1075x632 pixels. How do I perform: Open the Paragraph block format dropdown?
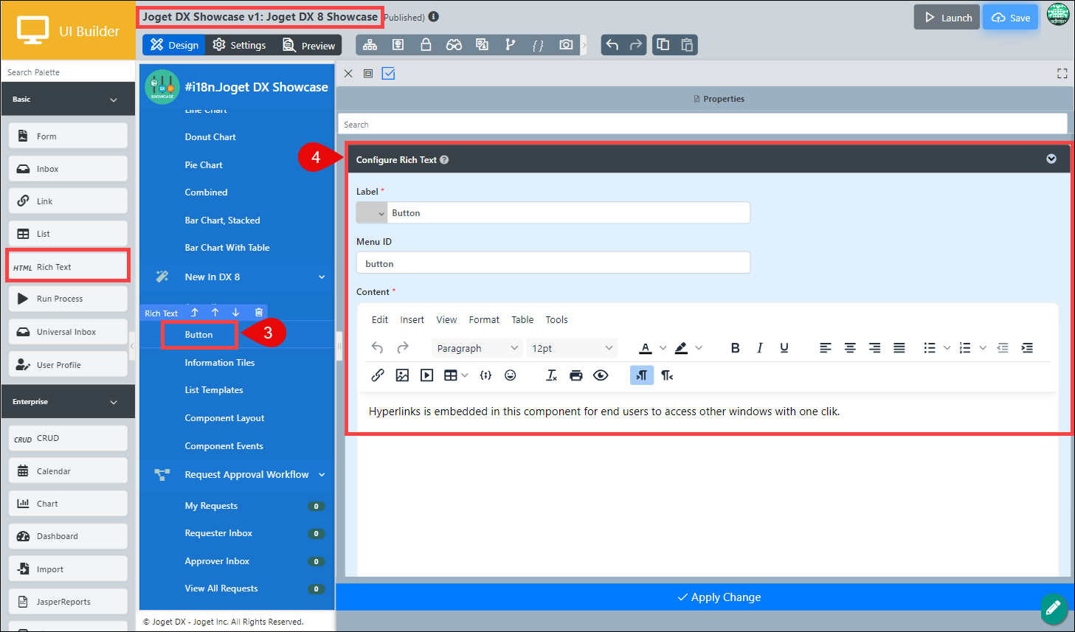477,348
